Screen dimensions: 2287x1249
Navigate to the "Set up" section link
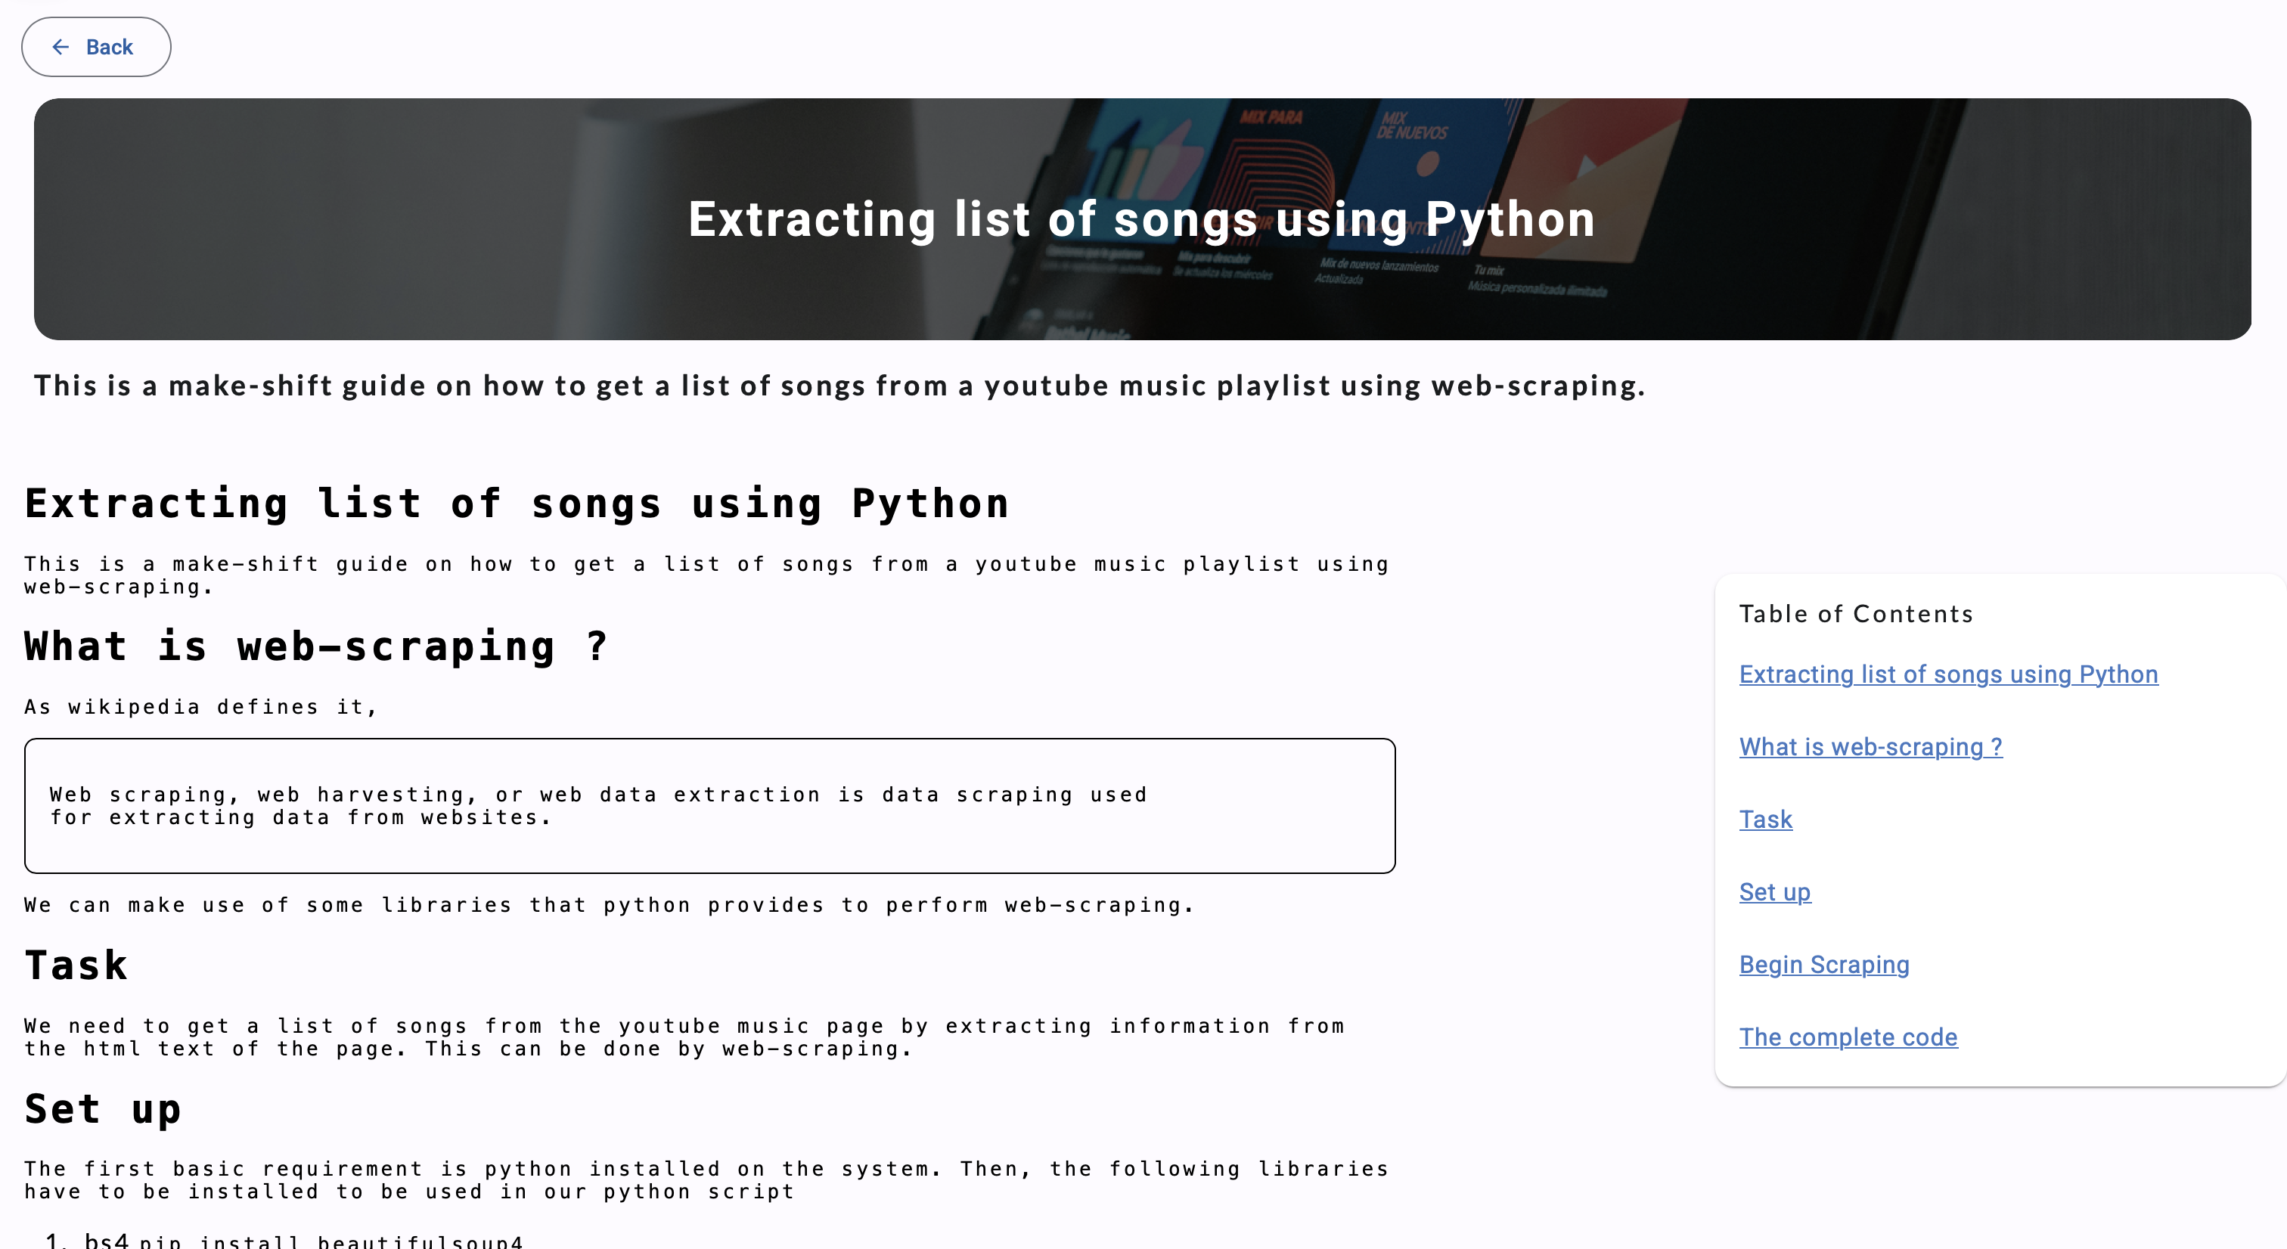[x=1775, y=892]
